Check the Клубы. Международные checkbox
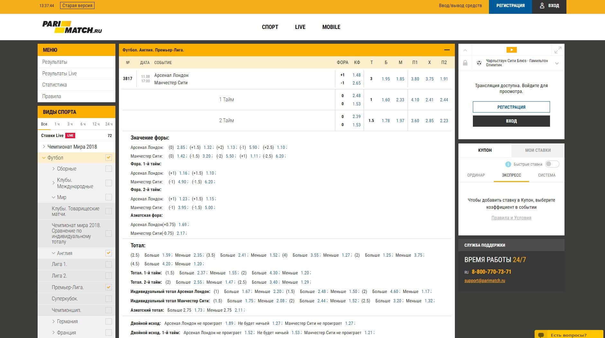Screen dimensions: 605x338 [x=109, y=183]
